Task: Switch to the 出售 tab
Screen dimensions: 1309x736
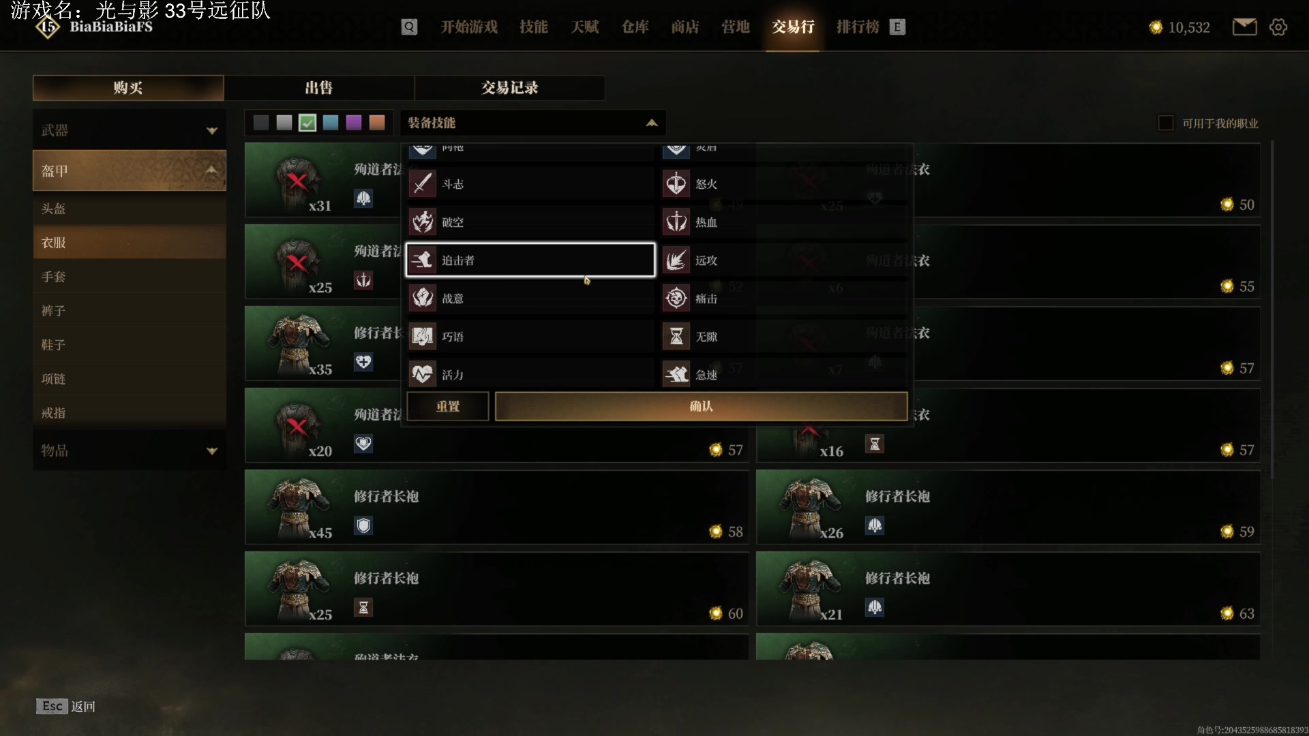Action: pos(318,88)
